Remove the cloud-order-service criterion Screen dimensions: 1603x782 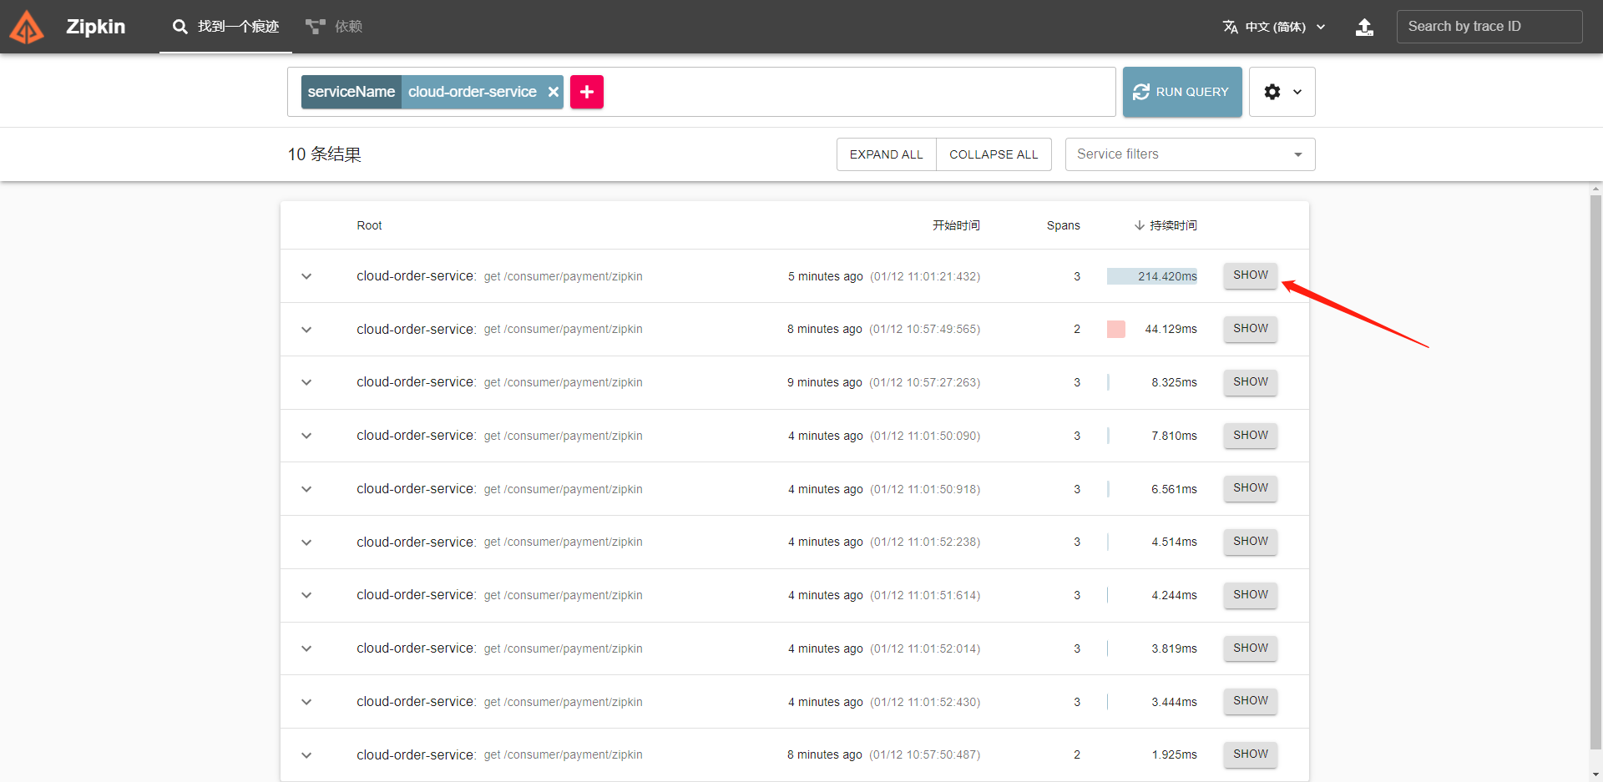[553, 92]
